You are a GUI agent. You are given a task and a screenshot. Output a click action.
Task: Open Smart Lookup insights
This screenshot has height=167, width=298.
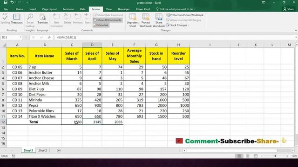click(x=30, y=20)
